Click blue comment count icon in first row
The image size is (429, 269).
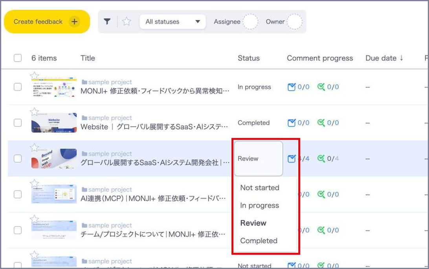291,87
